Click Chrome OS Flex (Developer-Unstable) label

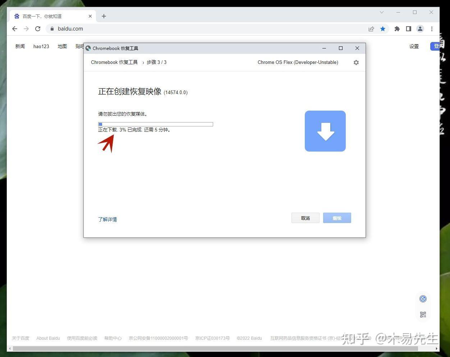point(298,62)
